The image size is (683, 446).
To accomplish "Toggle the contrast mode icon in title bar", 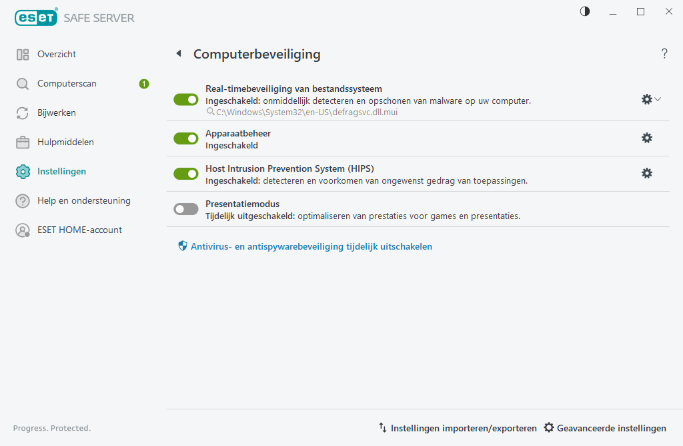I will click(584, 11).
